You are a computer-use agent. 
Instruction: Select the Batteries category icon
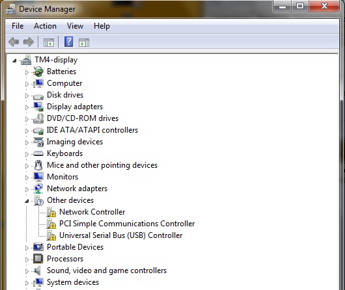pos(38,72)
